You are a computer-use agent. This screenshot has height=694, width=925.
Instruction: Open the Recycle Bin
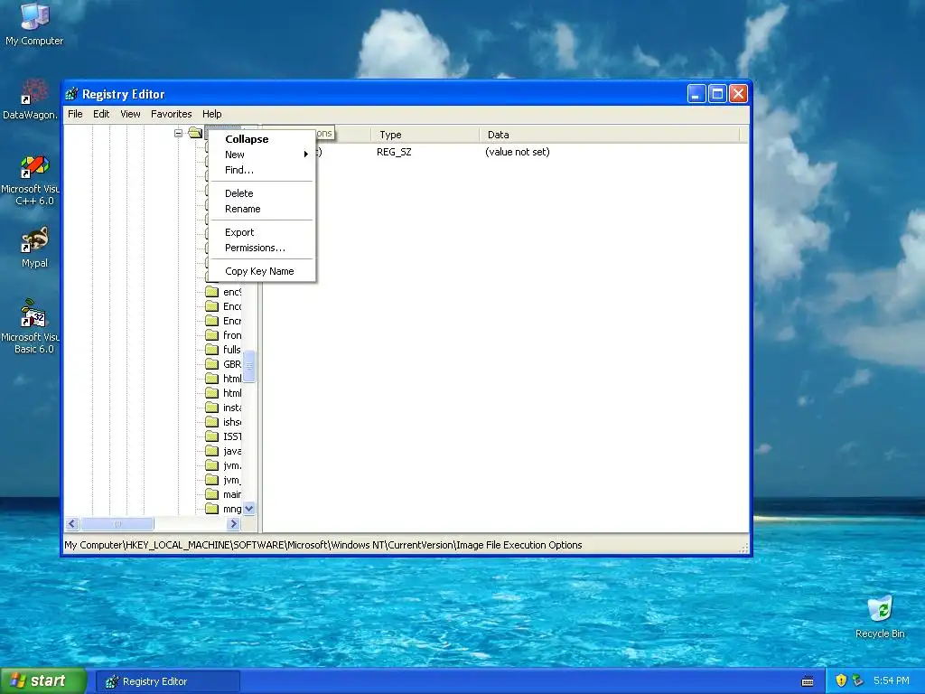pos(880,616)
